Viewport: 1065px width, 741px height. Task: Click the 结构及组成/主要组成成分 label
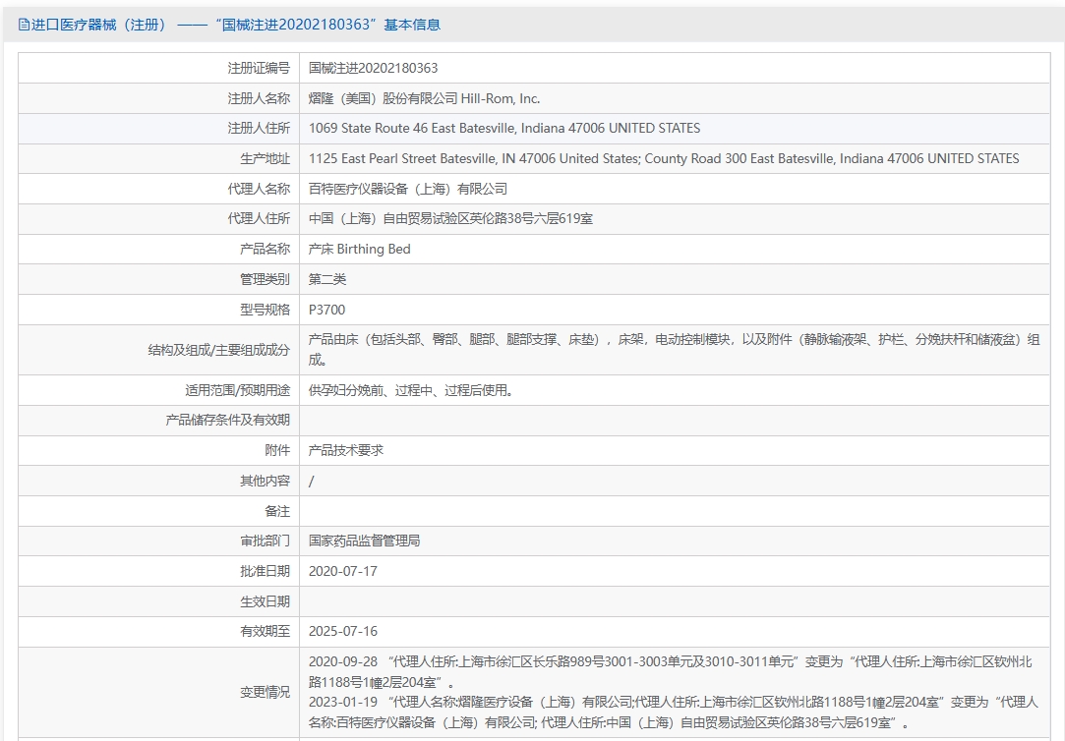(x=218, y=350)
